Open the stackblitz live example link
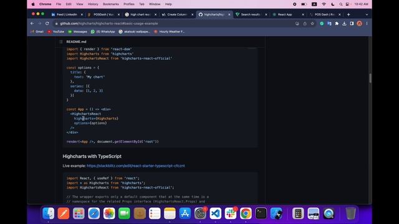 [136, 166]
